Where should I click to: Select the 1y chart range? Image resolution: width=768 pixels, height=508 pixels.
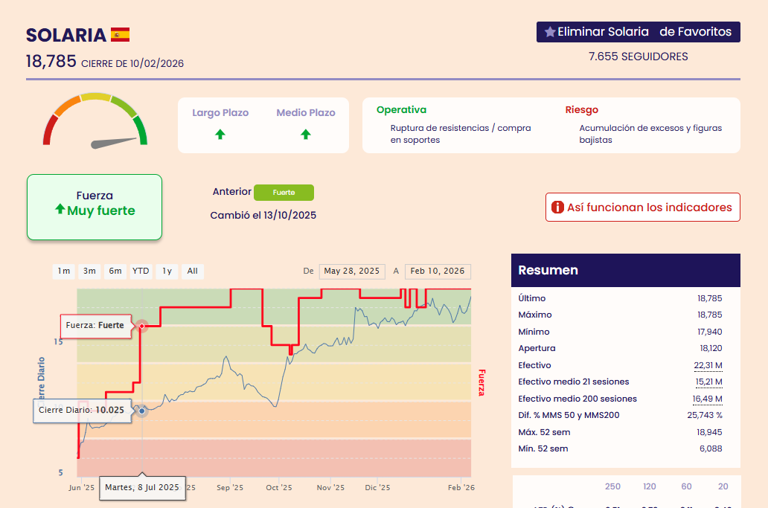point(167,271)
